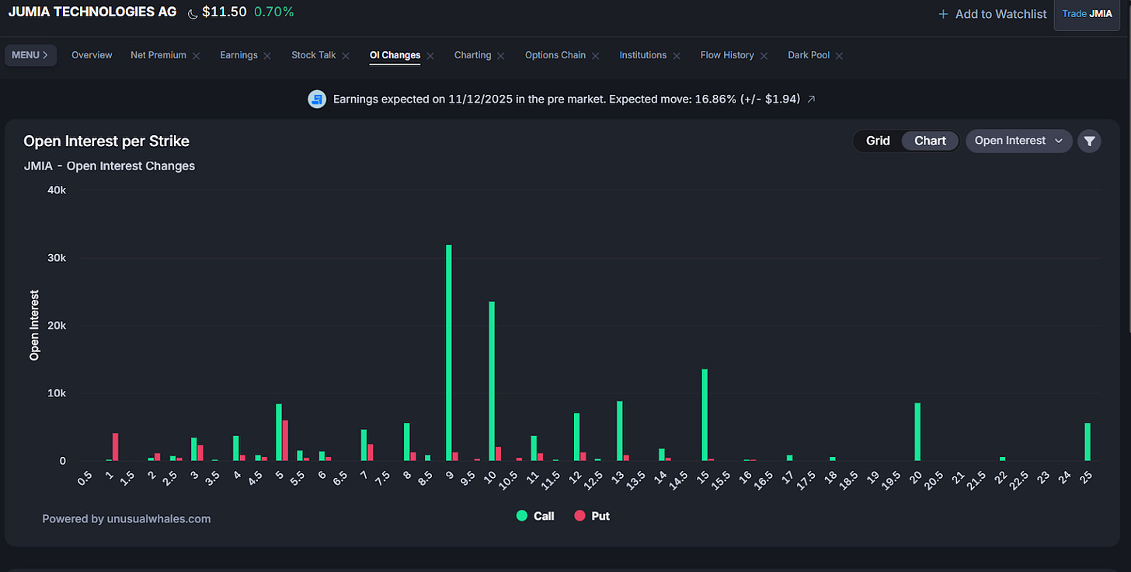Screen dimensions: 1131x572
Task: Click the green call bar at strike 25
Action: [x=1087, y=441]
